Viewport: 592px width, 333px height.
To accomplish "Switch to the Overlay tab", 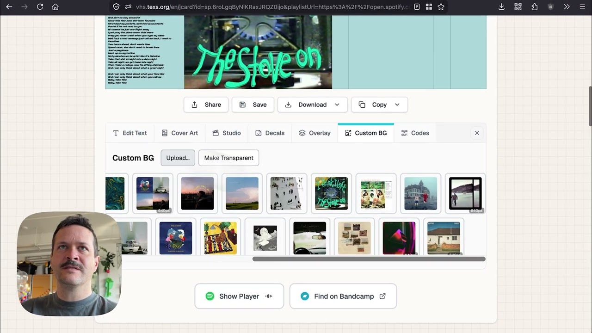I will [314, 133].
